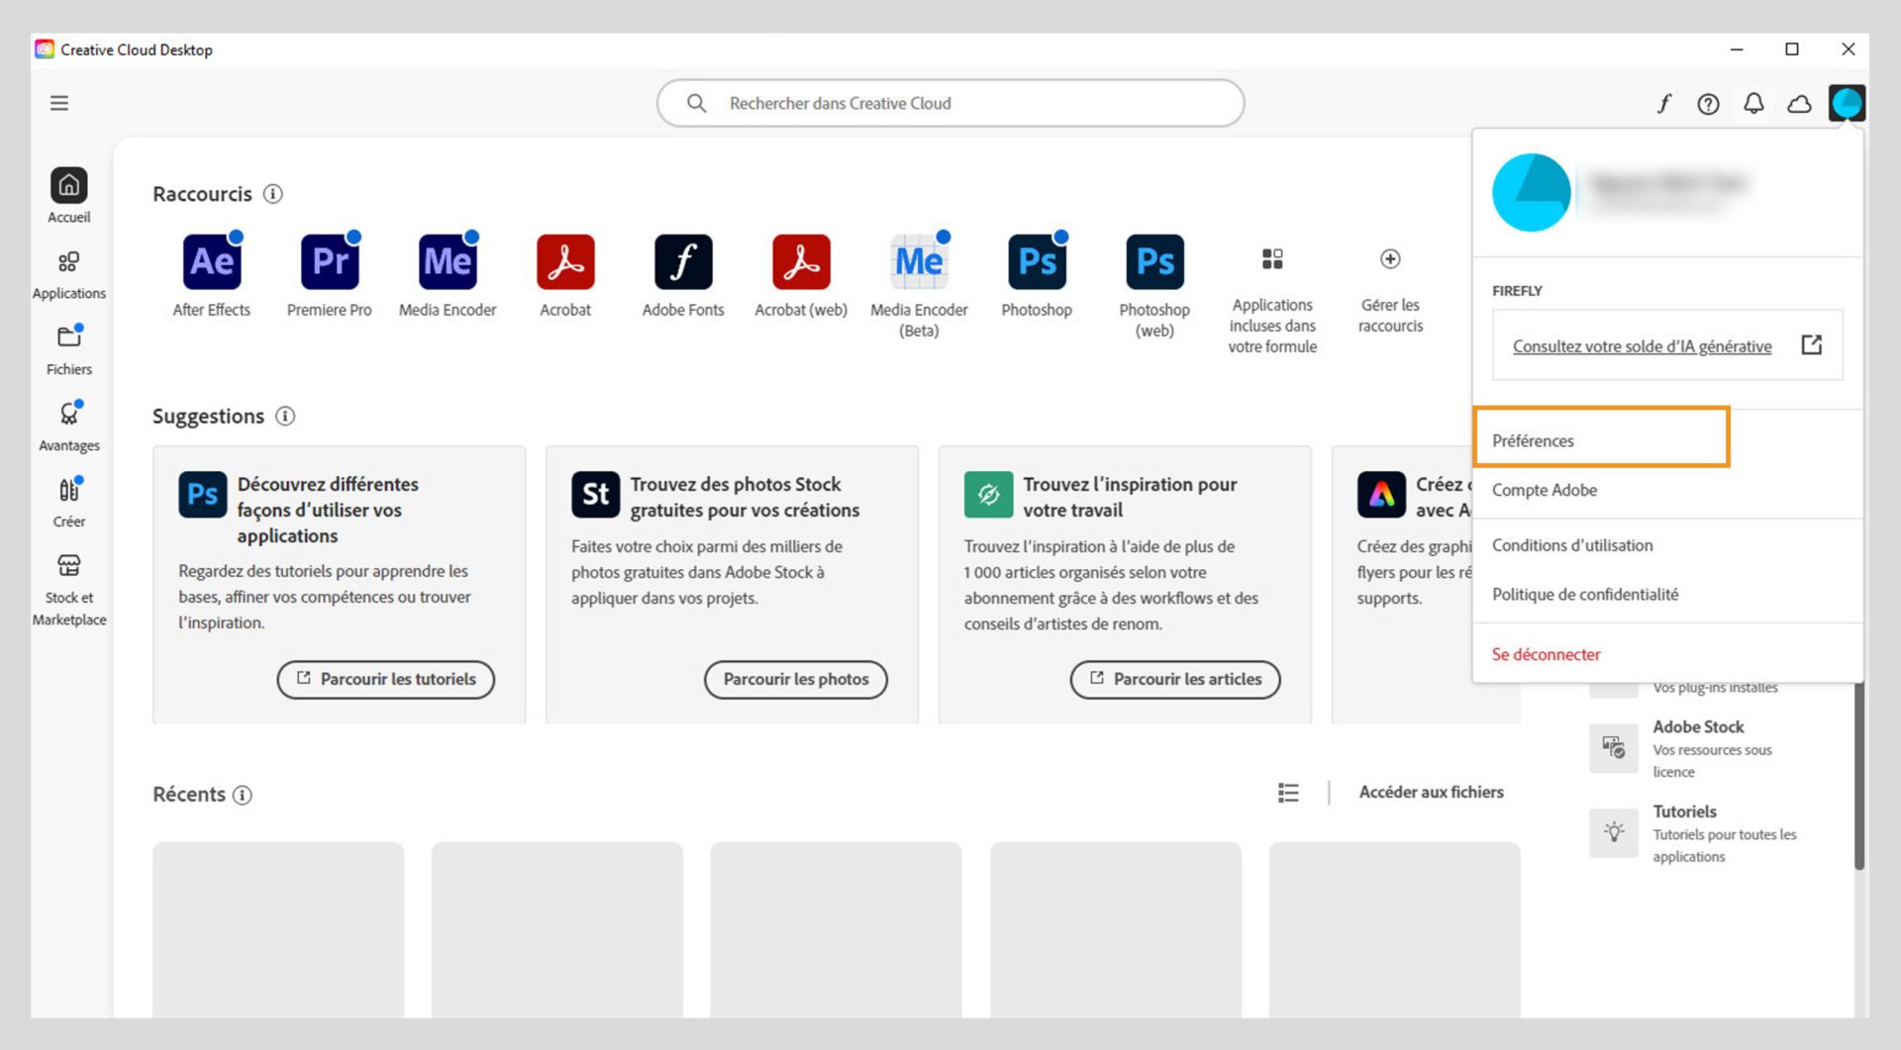Click the Creative Cloud search field

(x=950, y=103)
